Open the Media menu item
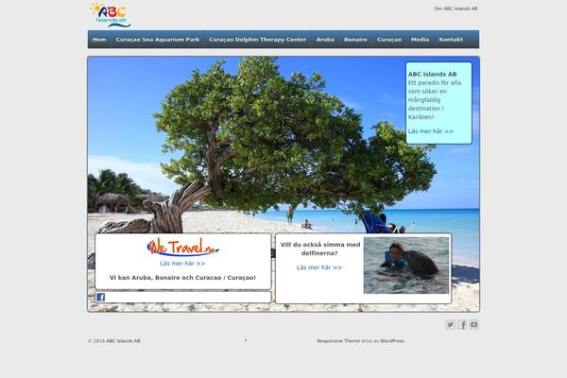 coord(420,40)
